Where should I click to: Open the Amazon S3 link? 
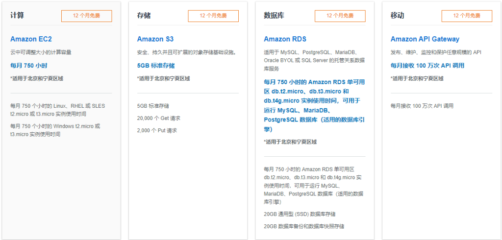pyautogui.click(x=155, y=39)
